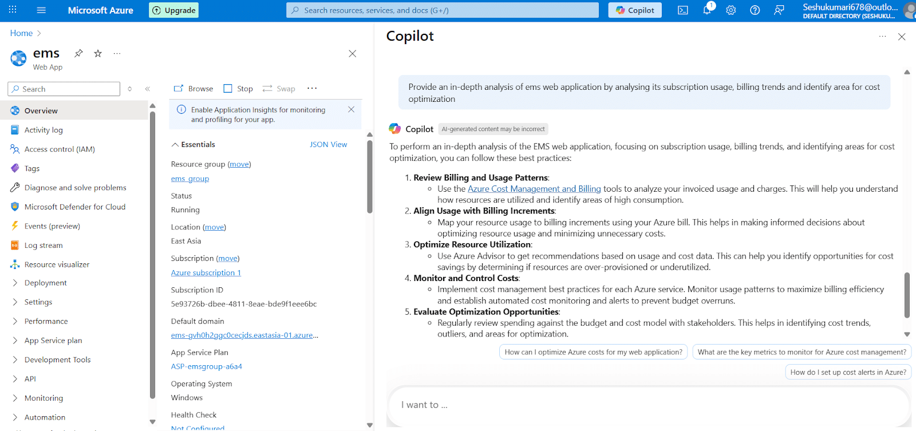Open the notifications bell

pyautogui.click(x=707, y=10)
